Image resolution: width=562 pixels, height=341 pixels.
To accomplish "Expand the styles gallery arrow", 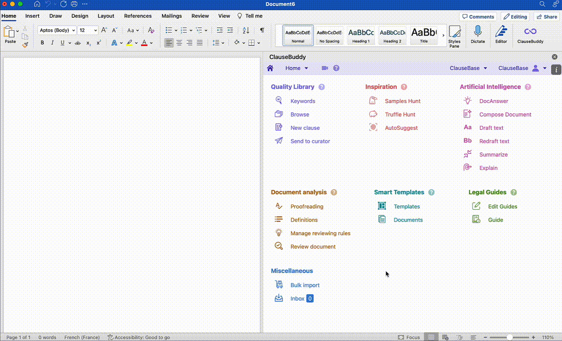I will coord(443,35).
